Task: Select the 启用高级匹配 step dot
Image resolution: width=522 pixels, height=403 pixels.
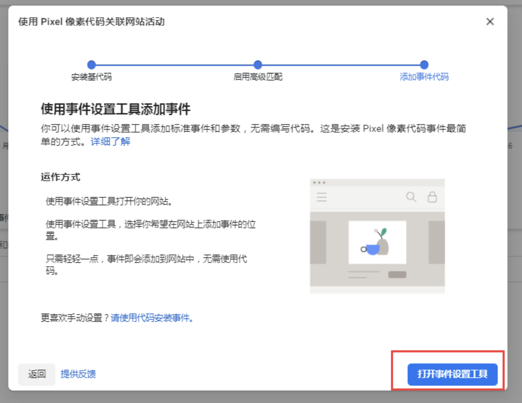Action: coord(258,65)
